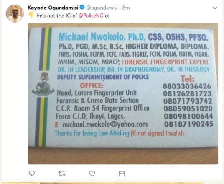Retweet Kayode Ogundamisi's post
The image size is (224, 184).
(62, 174)
